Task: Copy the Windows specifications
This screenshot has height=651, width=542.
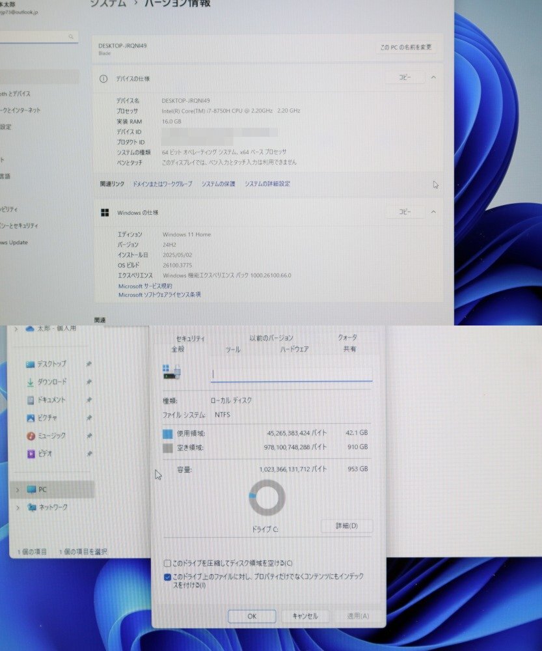Action: 405,212
